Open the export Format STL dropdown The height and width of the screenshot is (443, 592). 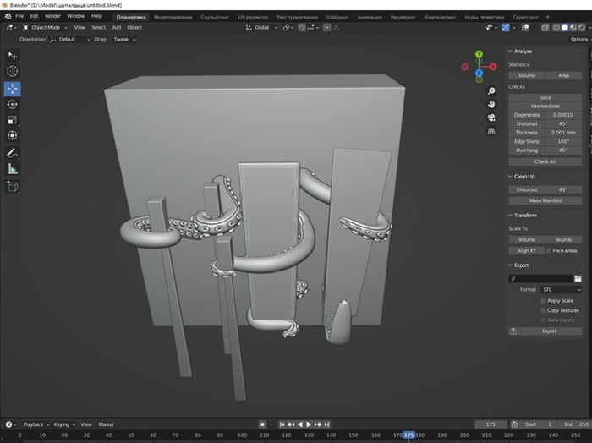562,289
